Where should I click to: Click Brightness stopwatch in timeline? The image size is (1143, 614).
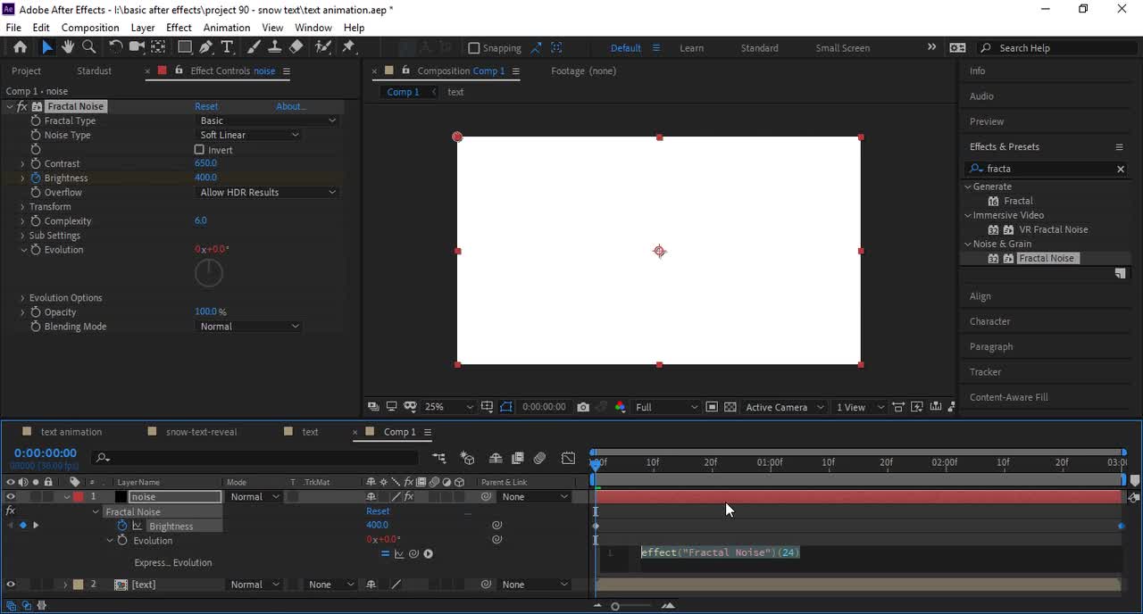(122, 526)
